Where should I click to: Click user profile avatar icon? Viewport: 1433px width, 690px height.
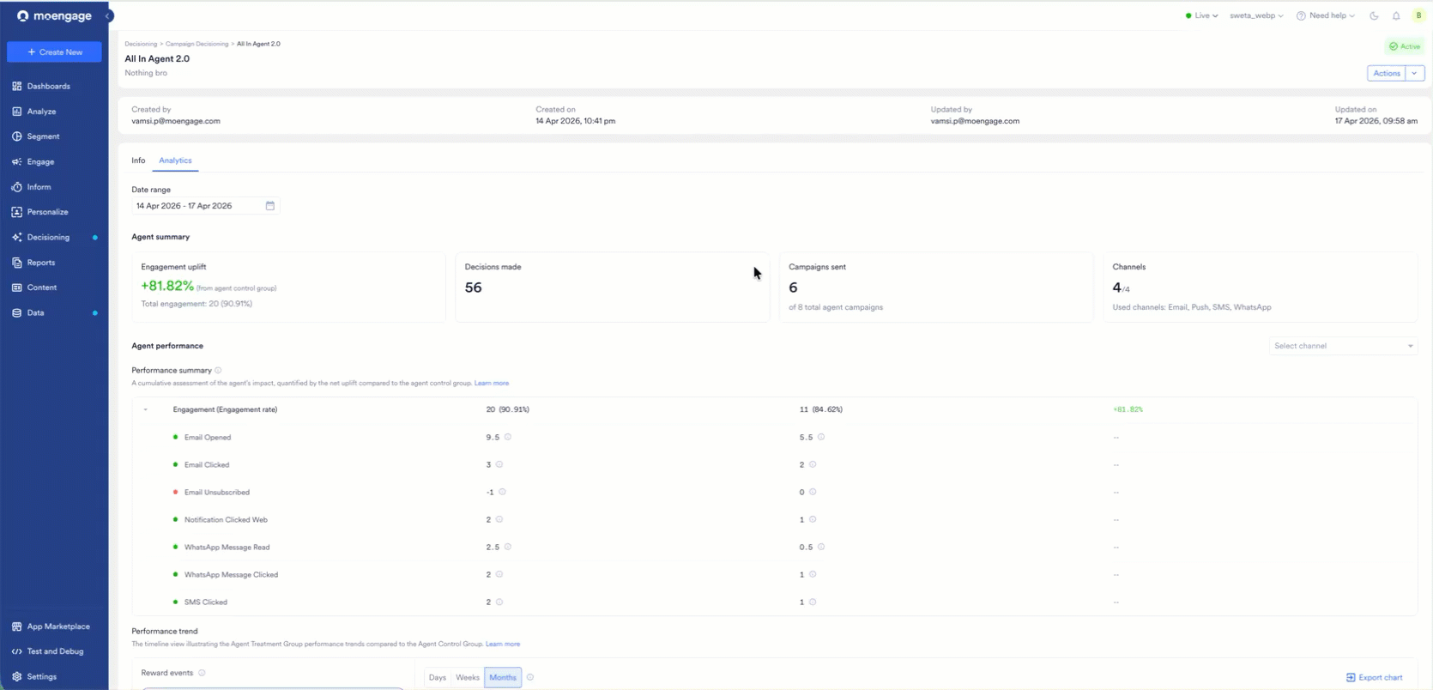(x=1418, y=15)
